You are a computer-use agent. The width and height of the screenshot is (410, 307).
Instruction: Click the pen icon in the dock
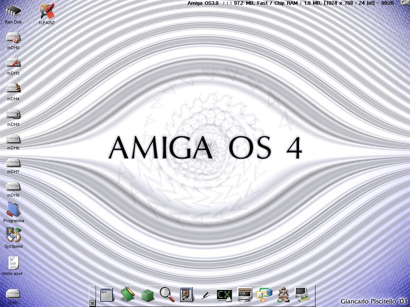[205, 295]
